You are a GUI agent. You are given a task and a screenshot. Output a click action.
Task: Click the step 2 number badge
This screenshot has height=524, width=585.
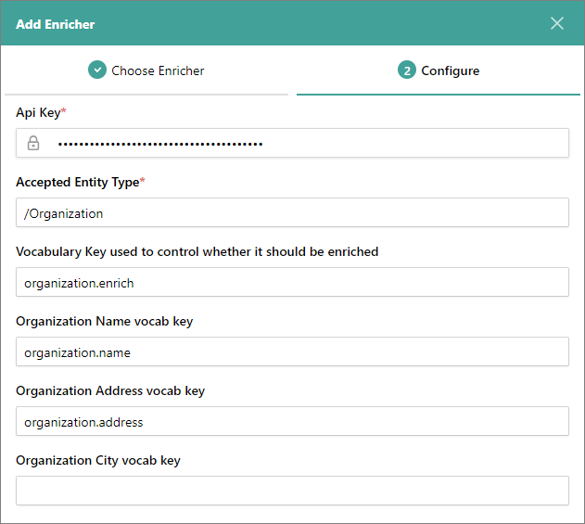[x=406, y=70]
